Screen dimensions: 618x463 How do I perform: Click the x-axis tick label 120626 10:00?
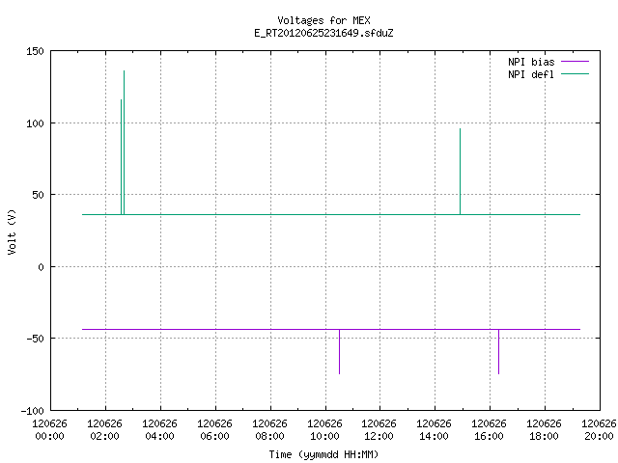(x=324, y=430)
